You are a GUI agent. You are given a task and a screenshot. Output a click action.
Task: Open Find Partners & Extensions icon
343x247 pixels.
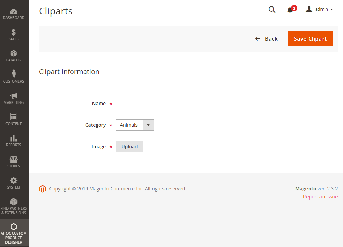click(x=14, y=202)
